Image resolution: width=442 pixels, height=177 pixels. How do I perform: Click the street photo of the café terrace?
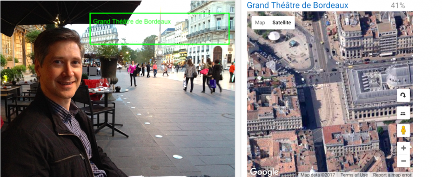[117, 88]
